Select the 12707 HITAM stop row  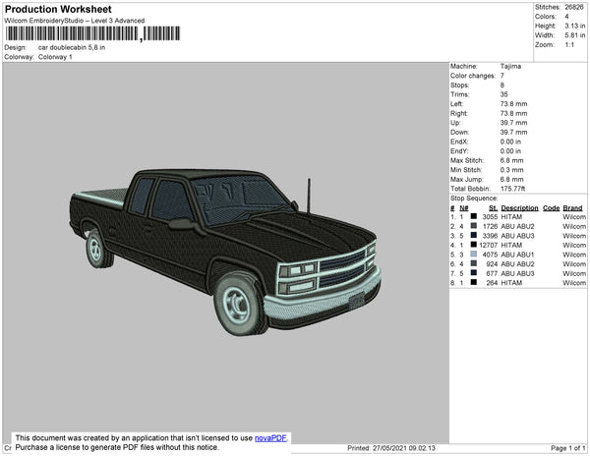point(517,245)
